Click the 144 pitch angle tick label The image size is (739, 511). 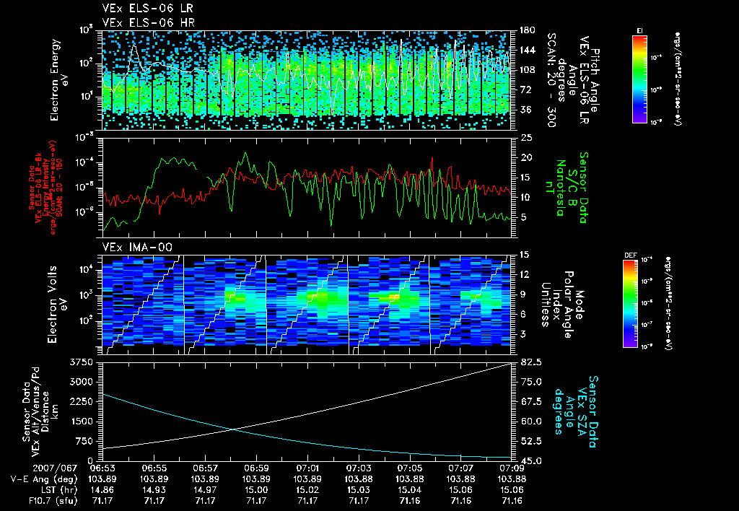point(527,51)
